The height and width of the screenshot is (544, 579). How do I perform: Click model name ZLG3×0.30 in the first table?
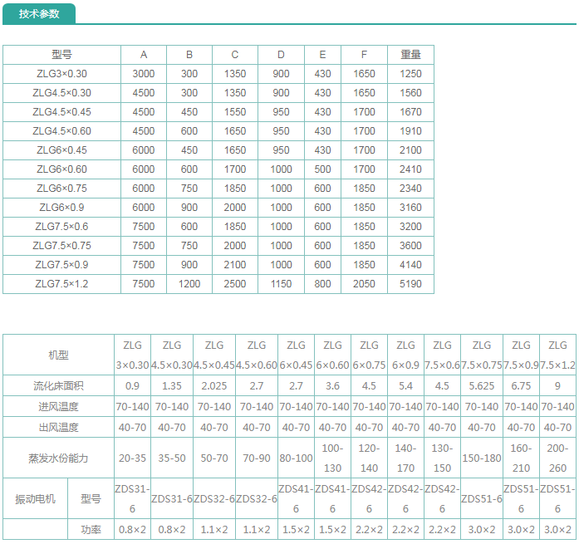point(61,74)
